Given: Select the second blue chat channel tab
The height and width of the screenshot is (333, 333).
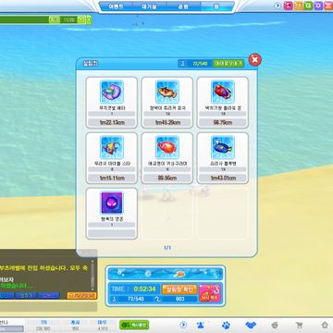Looking at the screenshot, I should click(x=26, y=295).
